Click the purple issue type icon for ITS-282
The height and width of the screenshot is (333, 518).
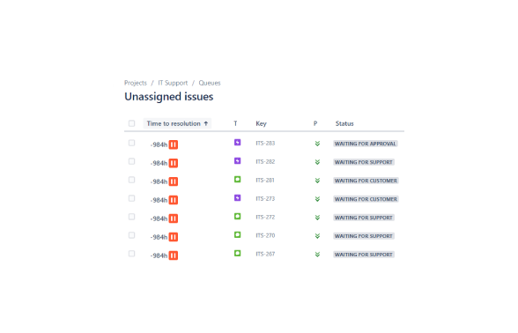[238, 161]
